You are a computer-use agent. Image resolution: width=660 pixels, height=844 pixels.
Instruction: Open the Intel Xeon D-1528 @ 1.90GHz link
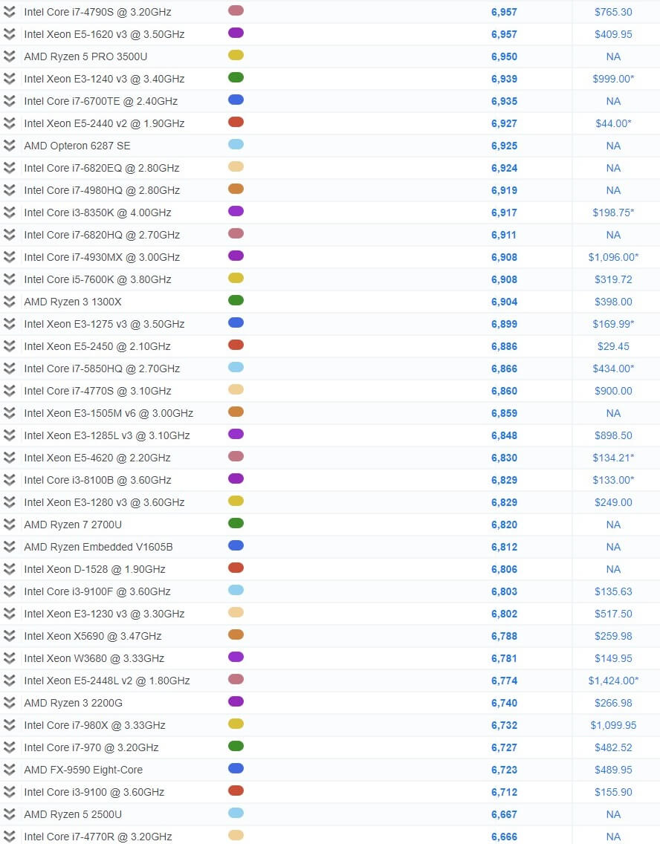94,569
